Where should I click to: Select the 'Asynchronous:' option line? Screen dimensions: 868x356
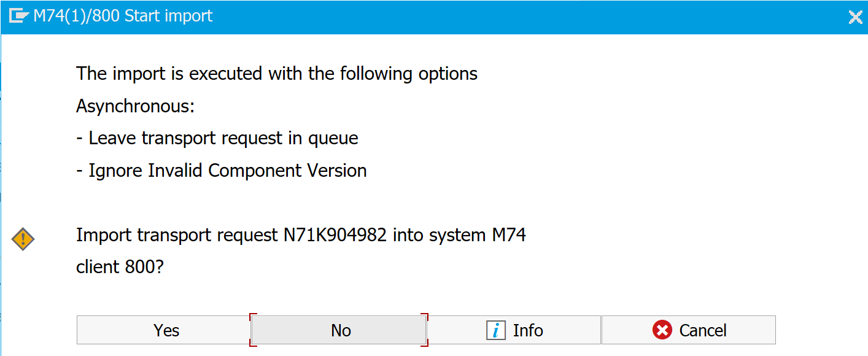pos(135,106)
